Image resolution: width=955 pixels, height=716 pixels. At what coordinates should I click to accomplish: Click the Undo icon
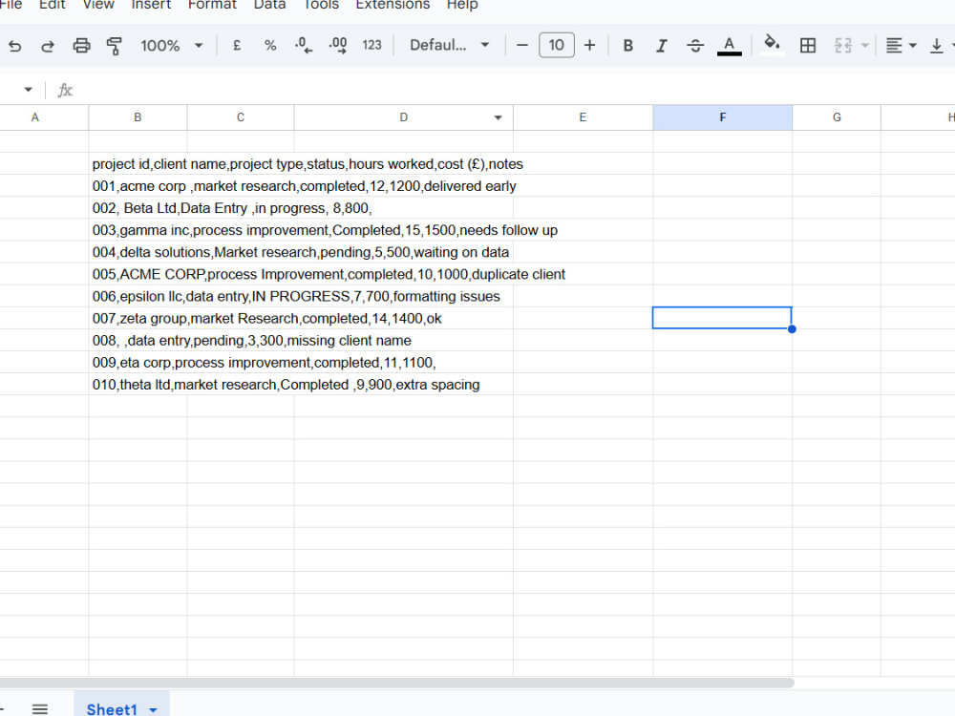pyautogui.click(x=14, y=46)
